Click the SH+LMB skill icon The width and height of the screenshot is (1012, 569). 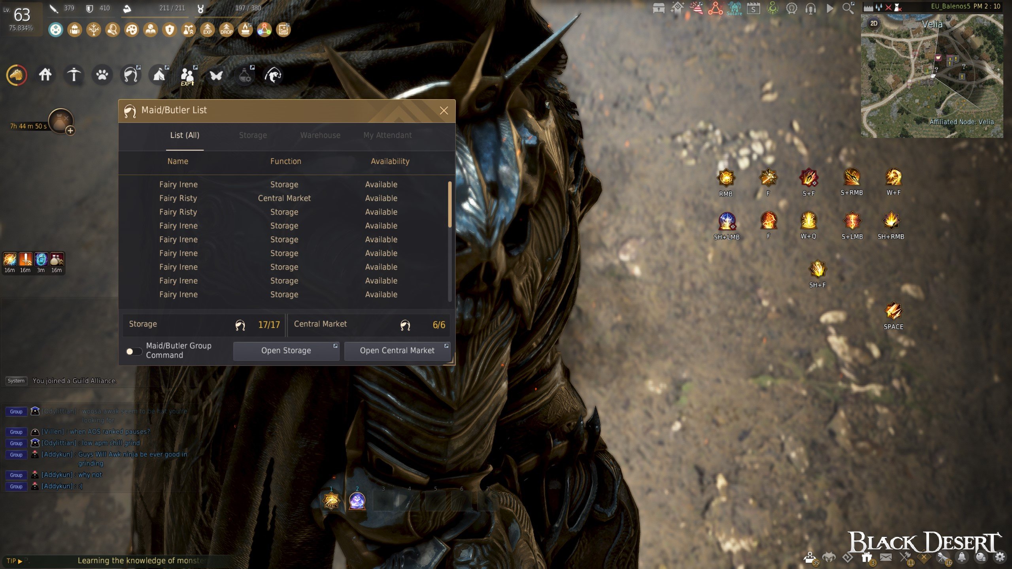click(727, 221)
